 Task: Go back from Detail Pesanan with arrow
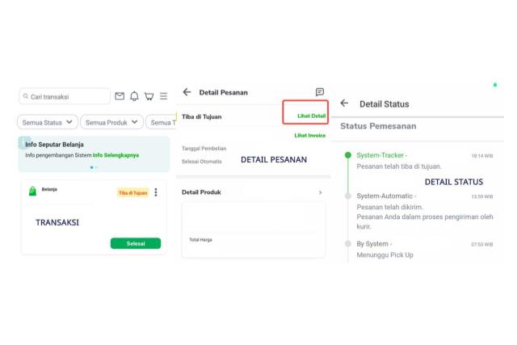point(187,92)
